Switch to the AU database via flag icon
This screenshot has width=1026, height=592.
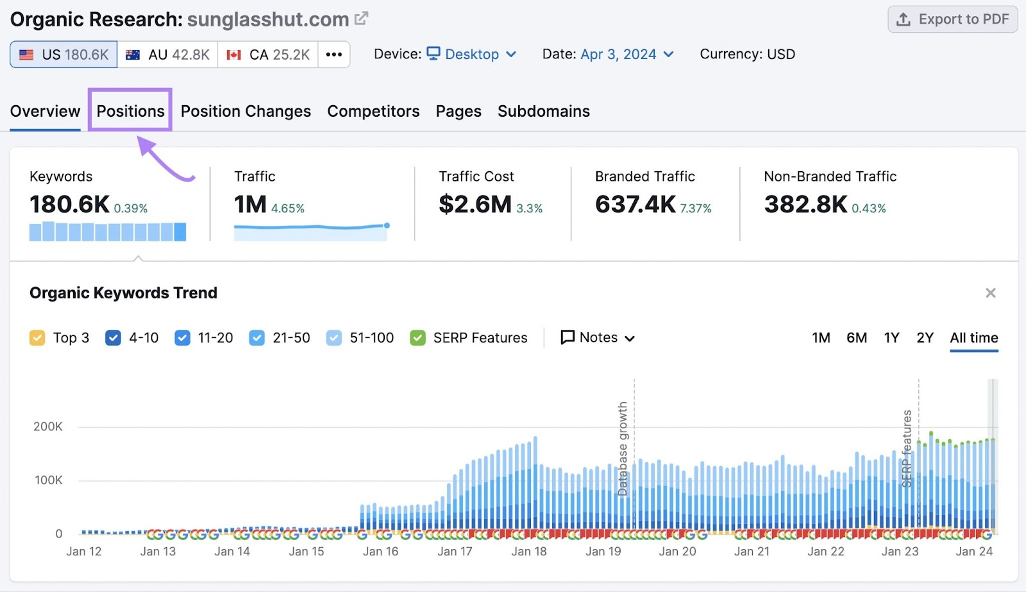coord(133,55)
